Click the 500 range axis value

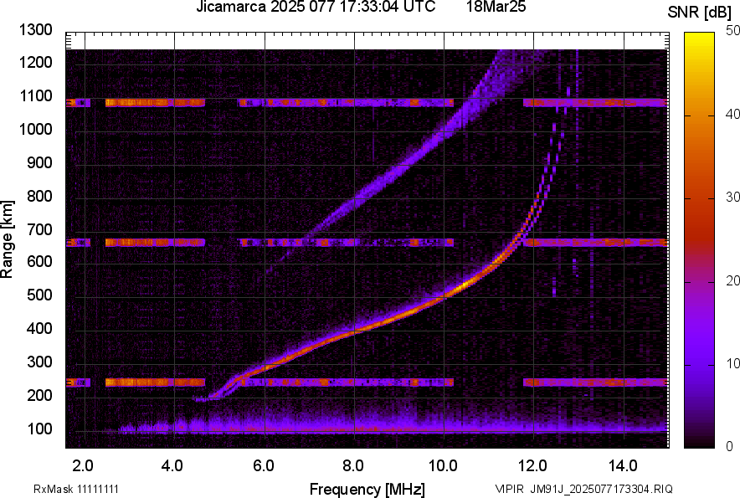point(39,295)
